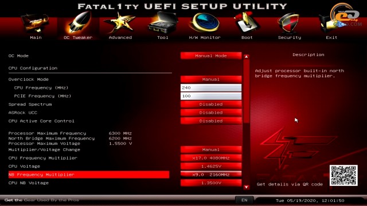This screenshot has height=206, width=367.
Task: Click the scrollbar down arrow
Action: tap(246, 187)
